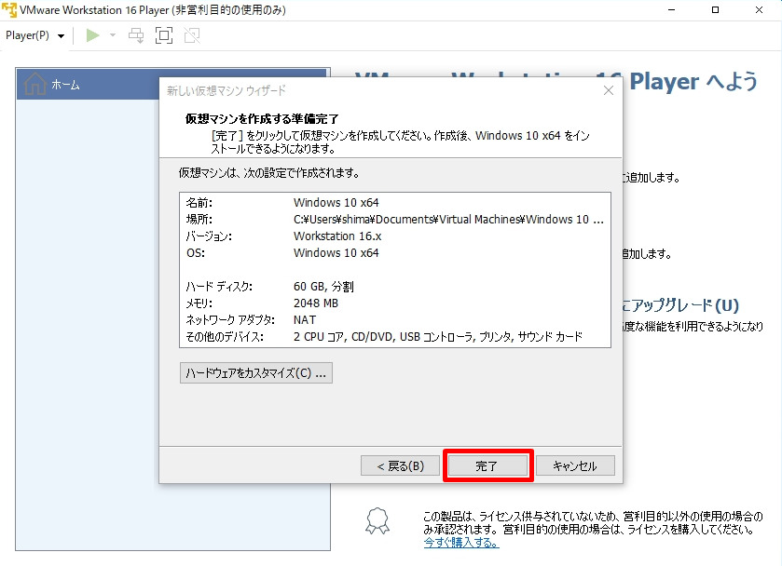Click 完了 to create the virtual machine
The width and height of the screenshot is (782, 566).
point(487,465)
